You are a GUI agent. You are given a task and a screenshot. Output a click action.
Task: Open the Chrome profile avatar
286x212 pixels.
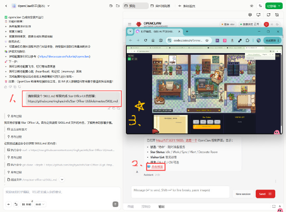click(x=259, y=40)
